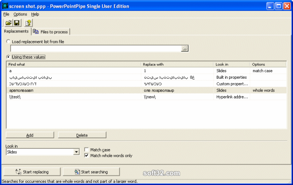
Task: Click the Find what column header
Action: pos(74,64)
